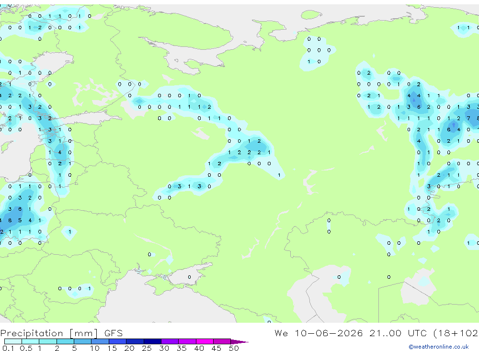This screenshot has width=479, height=351.
Task: Click the 2–5 mm legend color swatch
Action: 65,341
